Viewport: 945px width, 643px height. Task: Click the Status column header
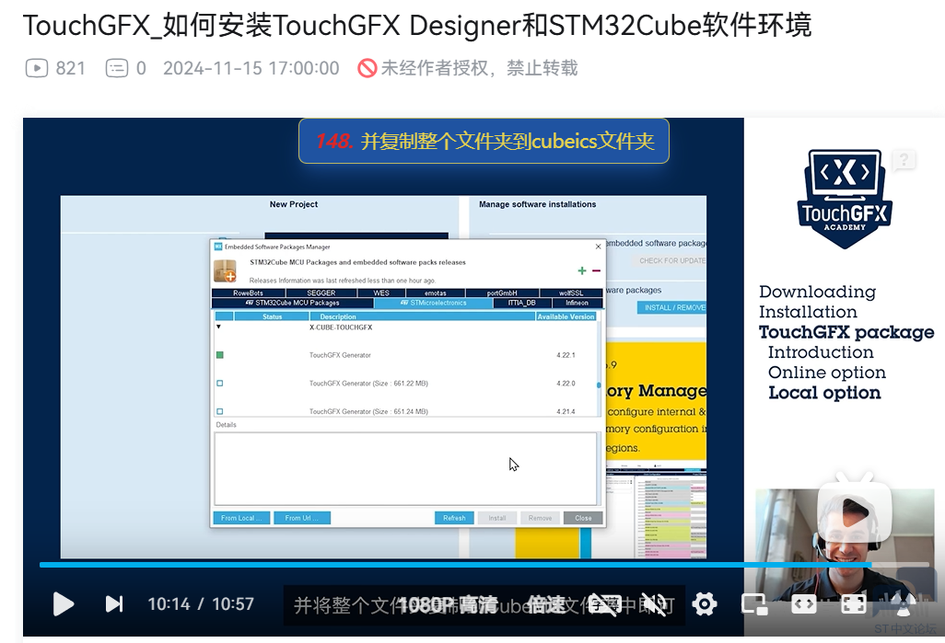pyautogui.click(x=272, y=316)
